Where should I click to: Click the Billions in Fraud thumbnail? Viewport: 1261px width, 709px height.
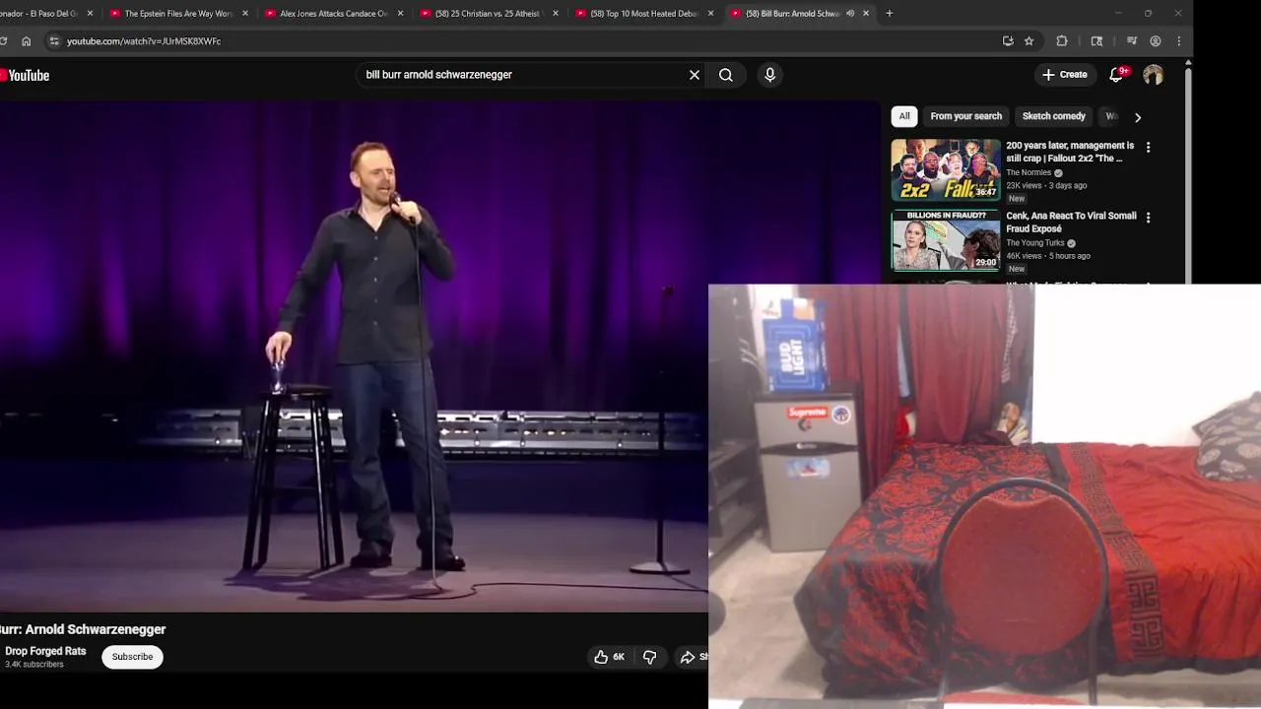pyautogui.click(x=946, y=240)
